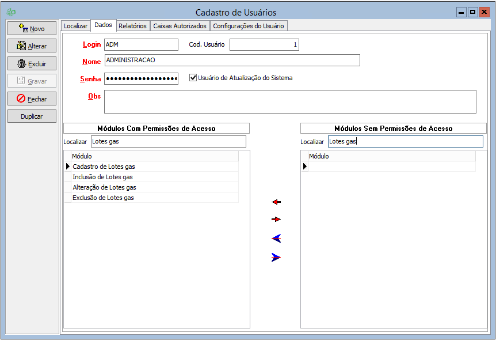Click the Alterar button
The image size is (496, 340).
(32, 46)
